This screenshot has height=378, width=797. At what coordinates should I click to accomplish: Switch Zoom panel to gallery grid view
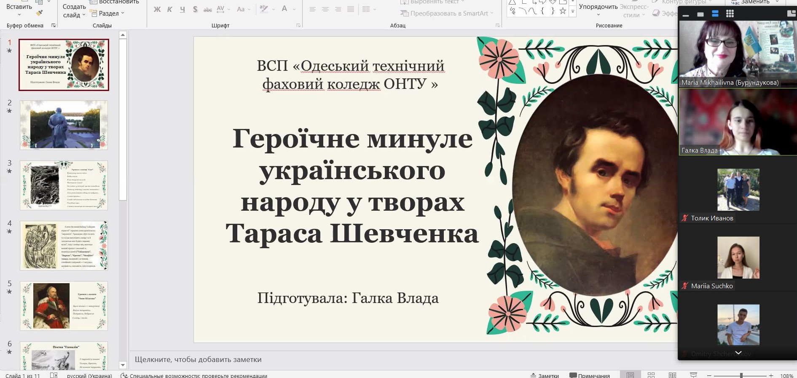point(730,14)
